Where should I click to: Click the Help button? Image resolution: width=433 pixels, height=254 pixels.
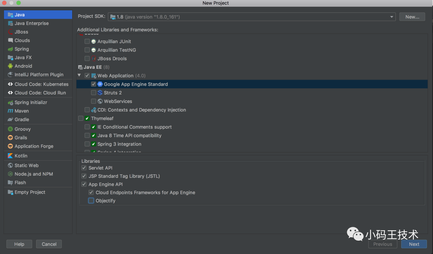click(x=19, y=244)
